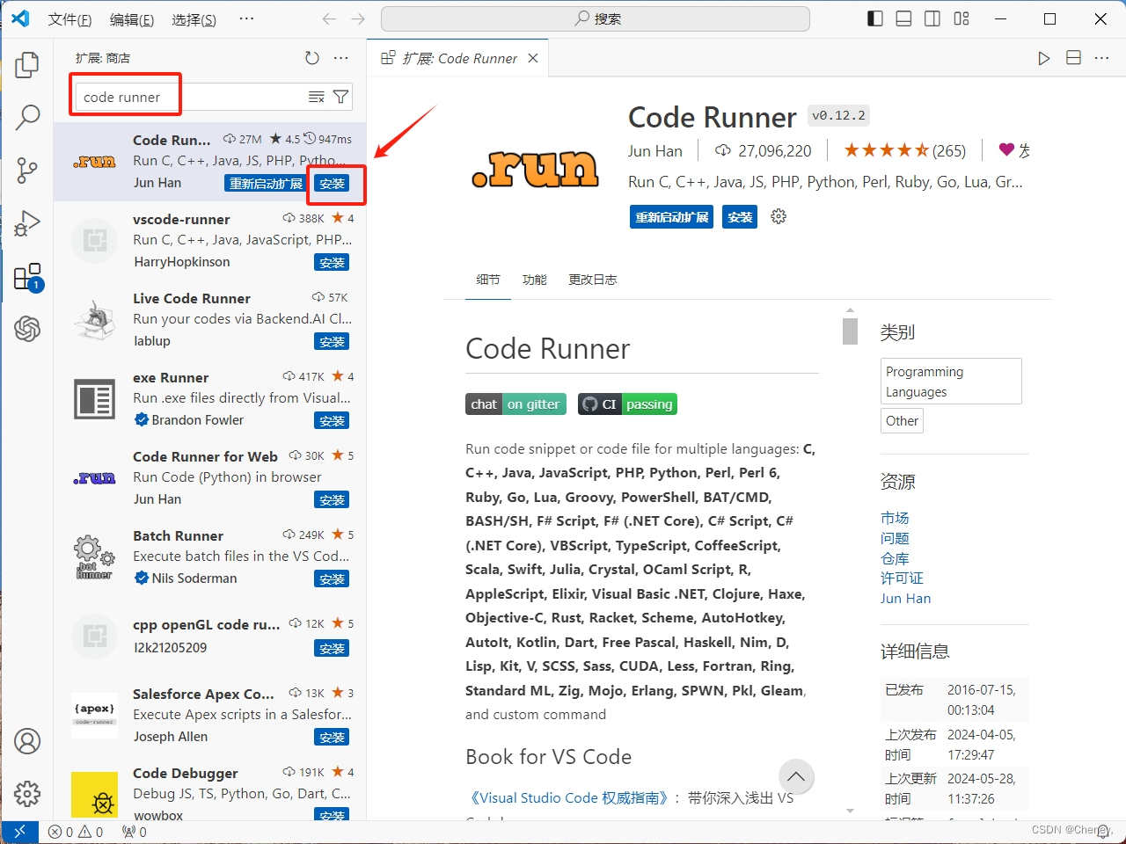The width and height of the screenshot is (1126, 844).
Task: Refresh the extensions marketplace list
Action: point(312,58)
